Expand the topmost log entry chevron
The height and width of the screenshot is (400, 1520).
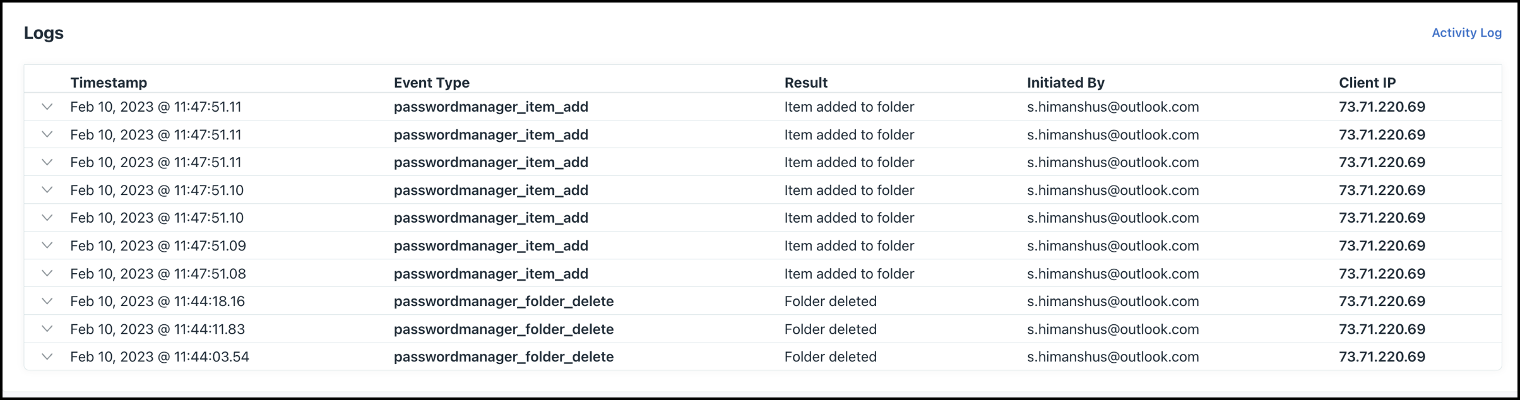point(47,107)
